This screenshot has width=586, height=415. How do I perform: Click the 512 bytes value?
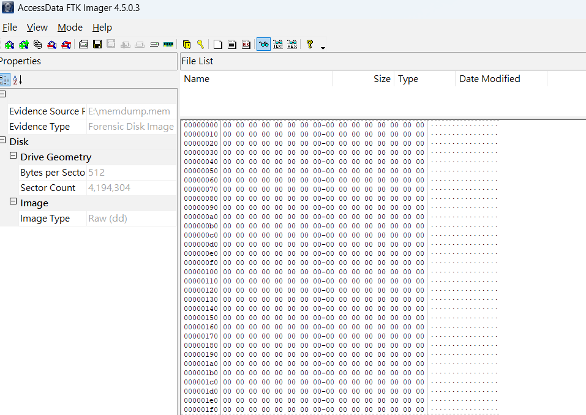click(96, 173)
